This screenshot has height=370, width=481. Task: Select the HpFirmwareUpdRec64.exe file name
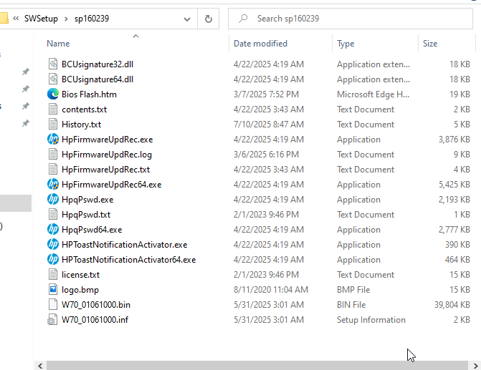(x=111, y=184)
